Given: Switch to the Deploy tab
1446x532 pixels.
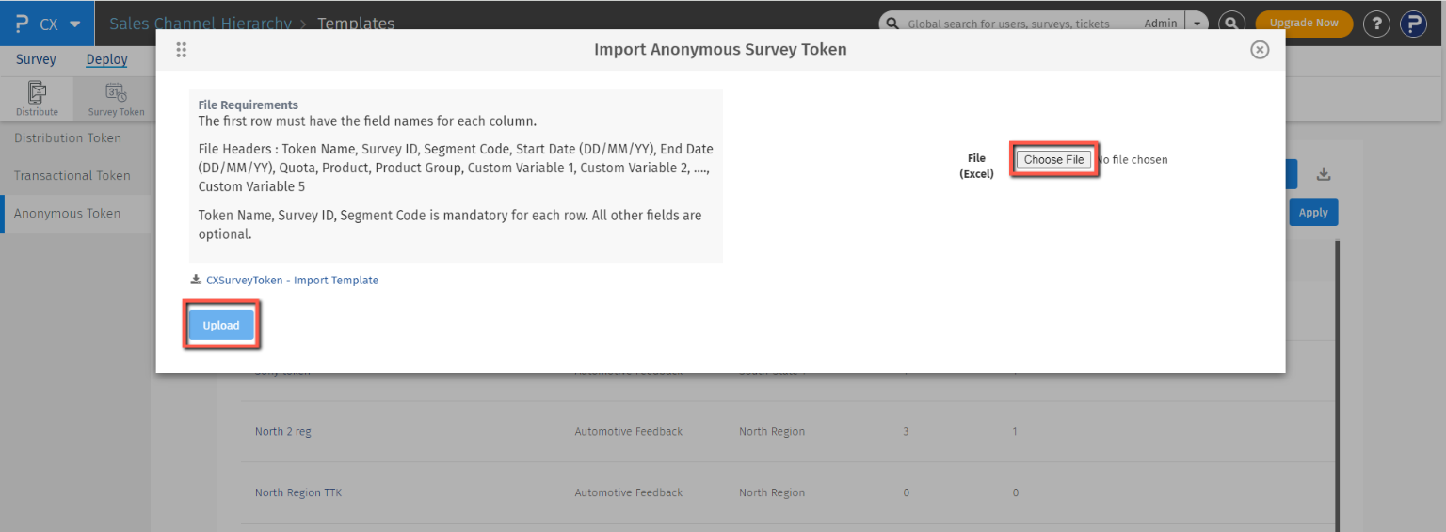Looking at the screenshot, I should point(106,59).
